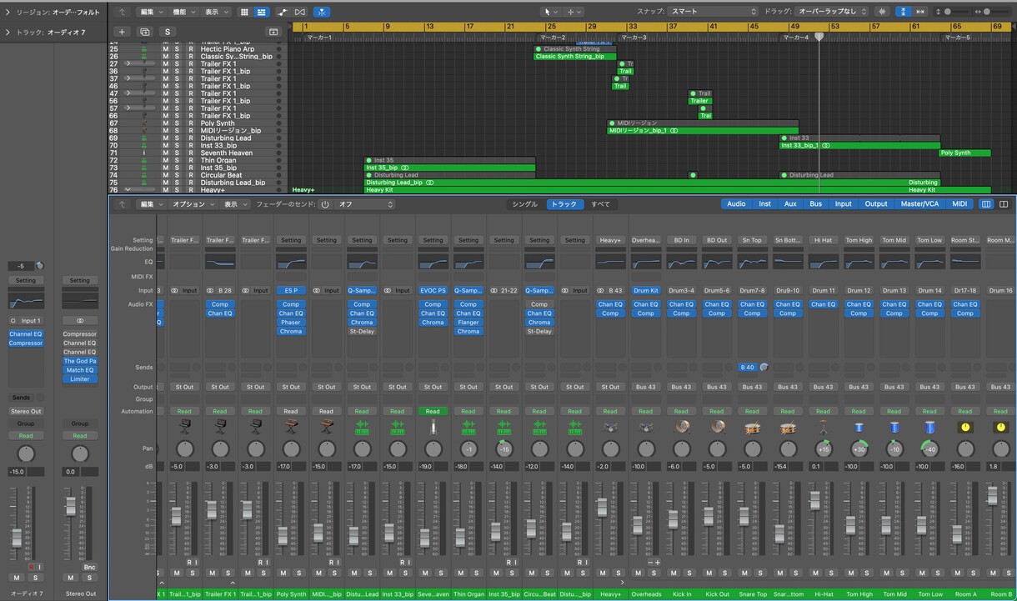Mute the Hi-Hat channel strip
The width and height of the screenshot is (1017, 601).
tap(817, 573)
